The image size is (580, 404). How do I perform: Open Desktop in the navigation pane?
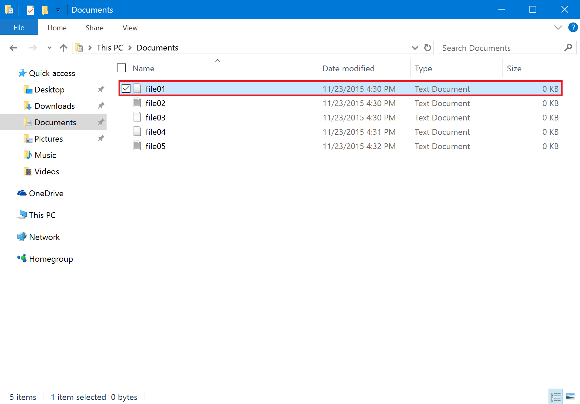(x=50, y=90)
